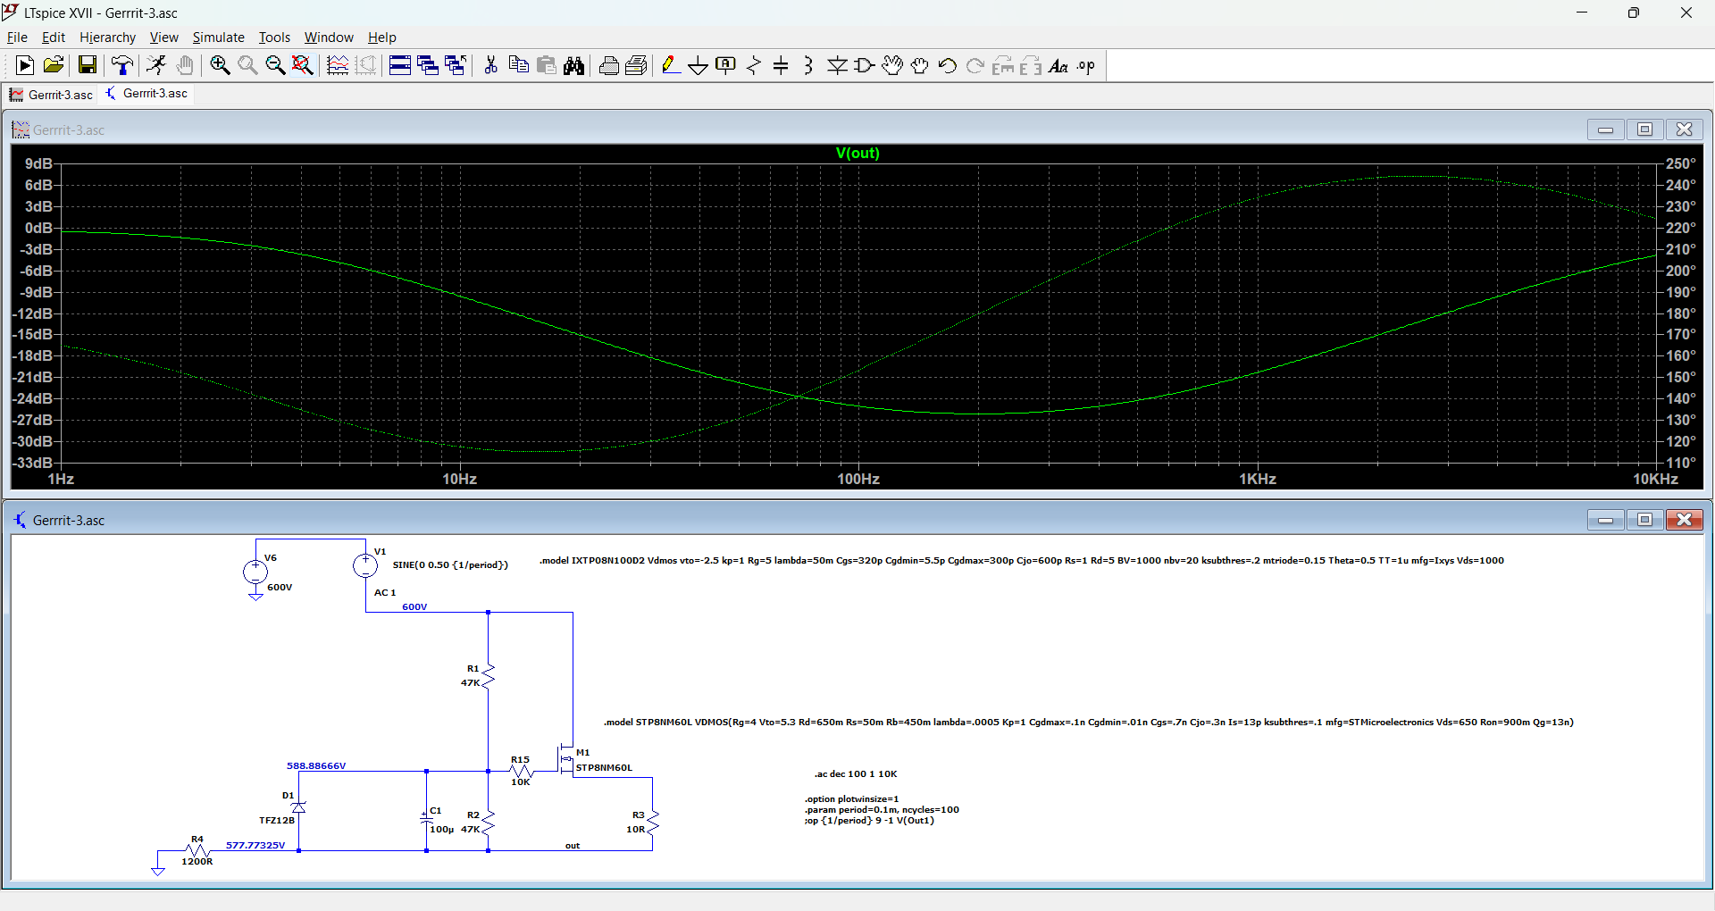Viewport: 1715px width, 911px height.
Task: Click the SINE(0 0.50 {1/period}) text
Action: click(x=450, y=565)
